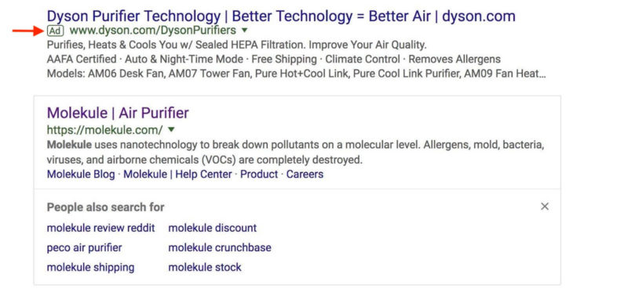Screen dimensions: 628x299
Task: Select the molekule discount suggestion
Action: pos(213,229)
